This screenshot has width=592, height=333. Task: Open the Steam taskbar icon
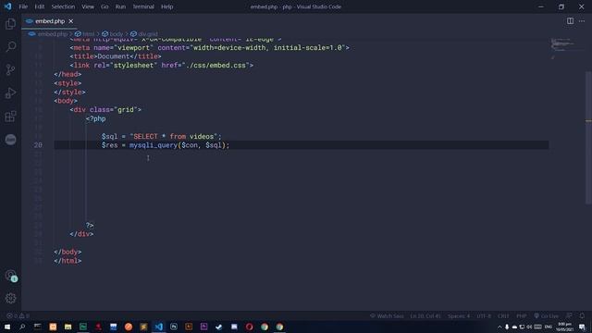tap(219, 327)
